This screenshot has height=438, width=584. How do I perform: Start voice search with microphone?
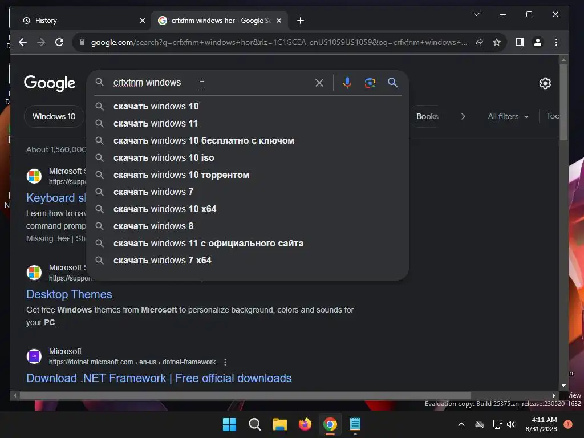[x=347, y=83]
